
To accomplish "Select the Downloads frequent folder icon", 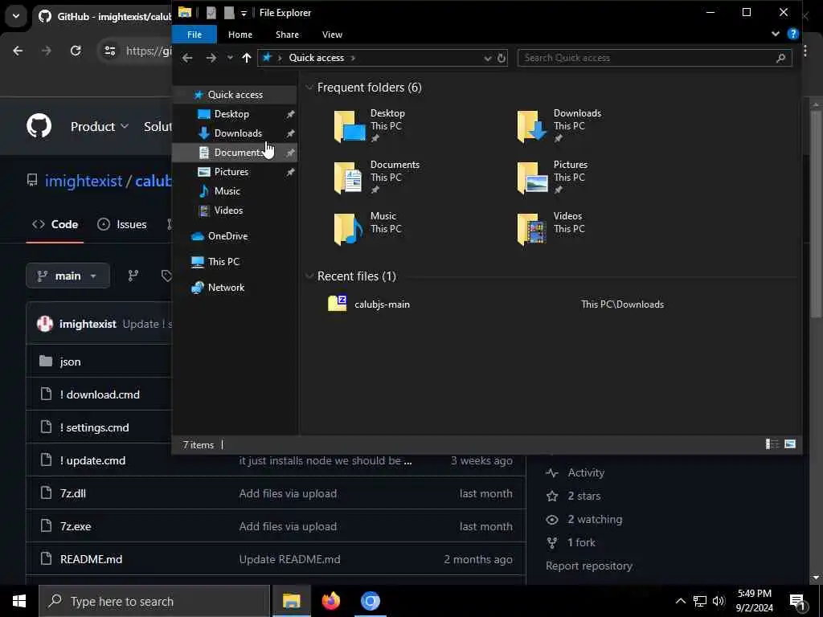I will point(532,126).
